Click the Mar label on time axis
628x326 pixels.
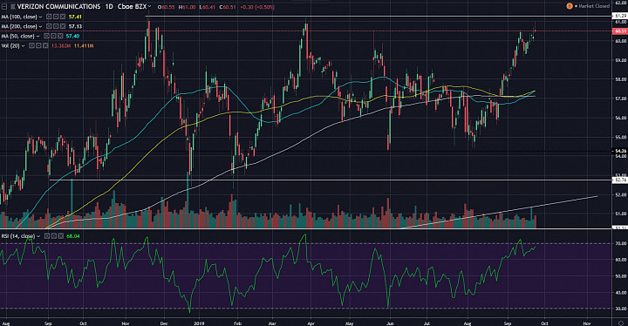tap(272, 323)
